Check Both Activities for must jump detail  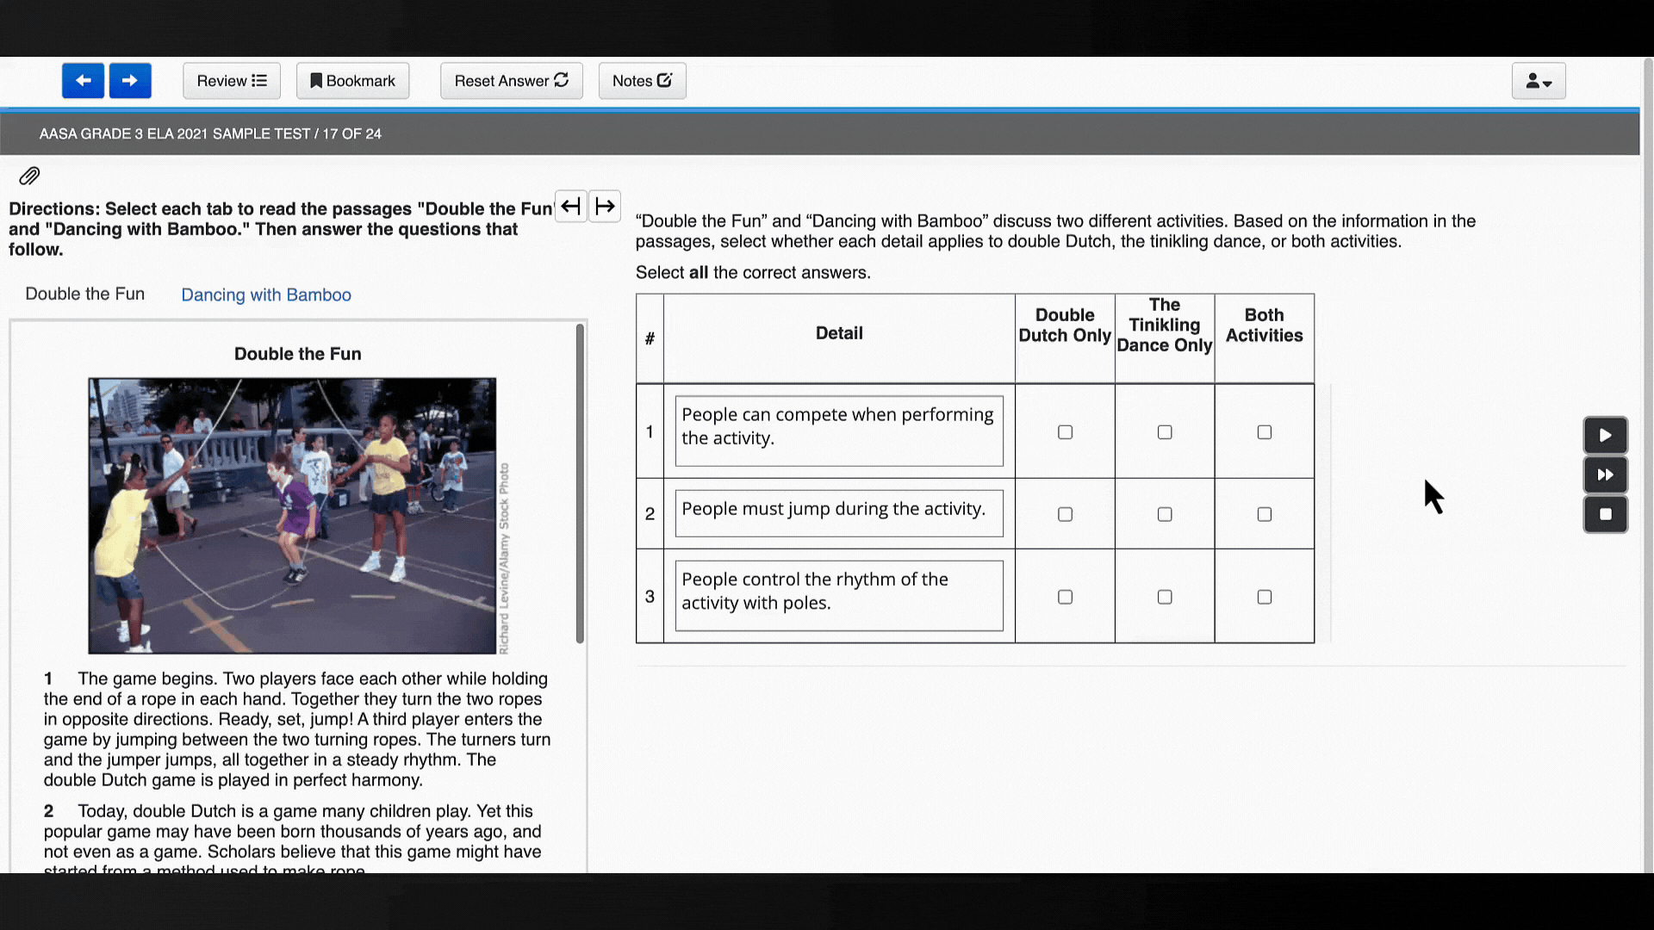(x=1265, y=514)
